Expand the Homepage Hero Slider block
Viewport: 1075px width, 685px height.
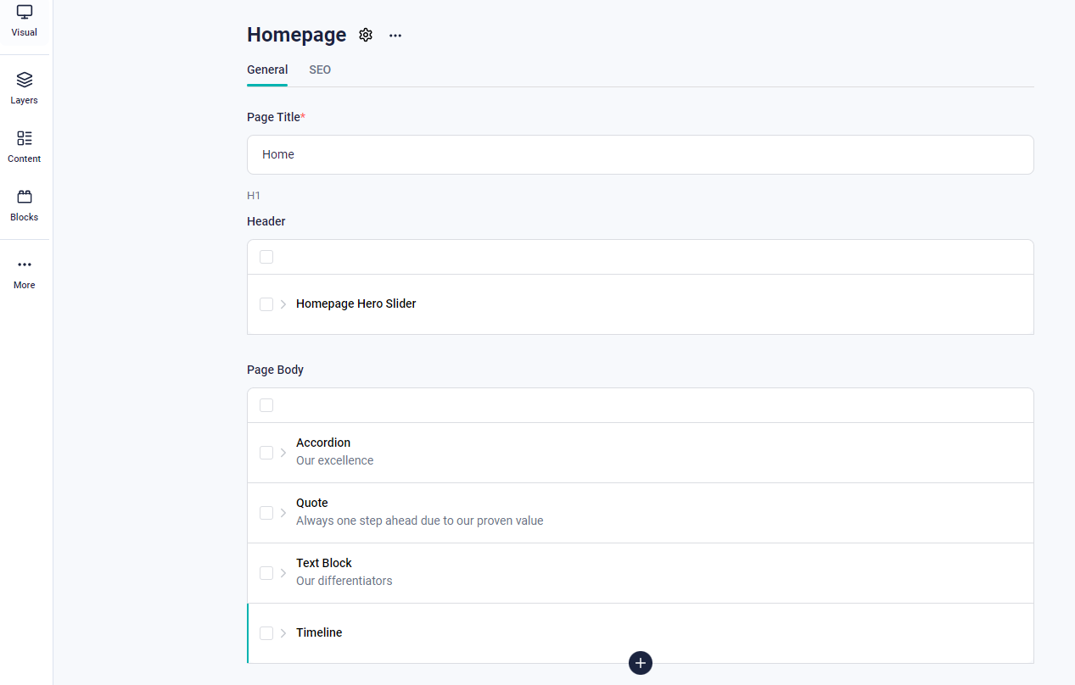283,304
